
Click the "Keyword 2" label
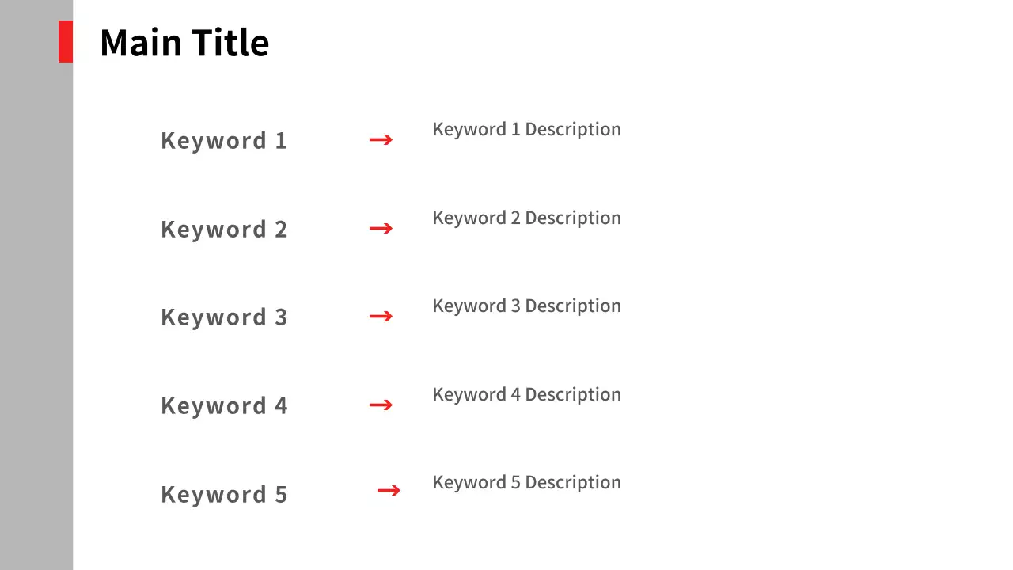224,230
